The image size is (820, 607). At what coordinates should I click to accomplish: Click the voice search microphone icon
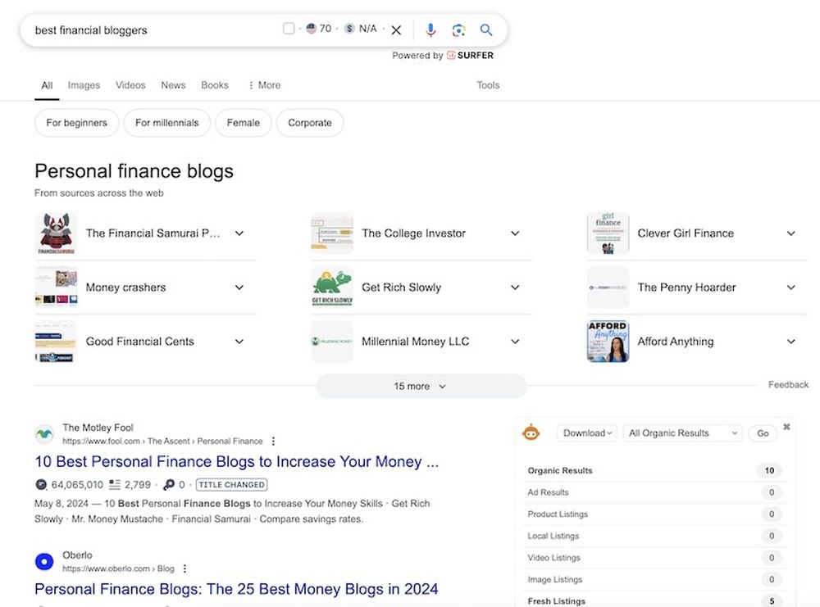(430, 29)
